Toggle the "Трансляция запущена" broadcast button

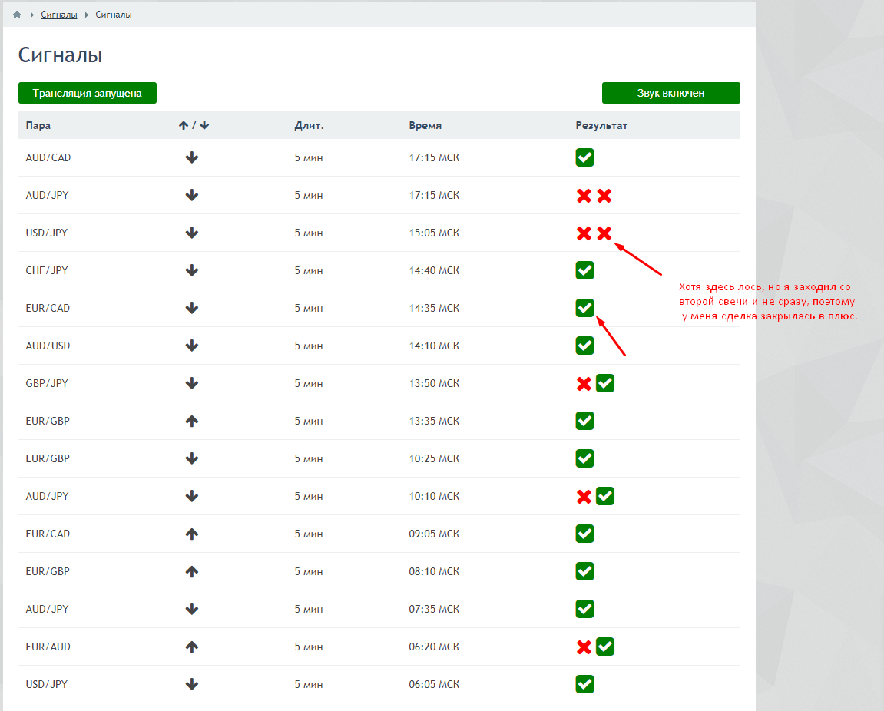pos(88,93)
